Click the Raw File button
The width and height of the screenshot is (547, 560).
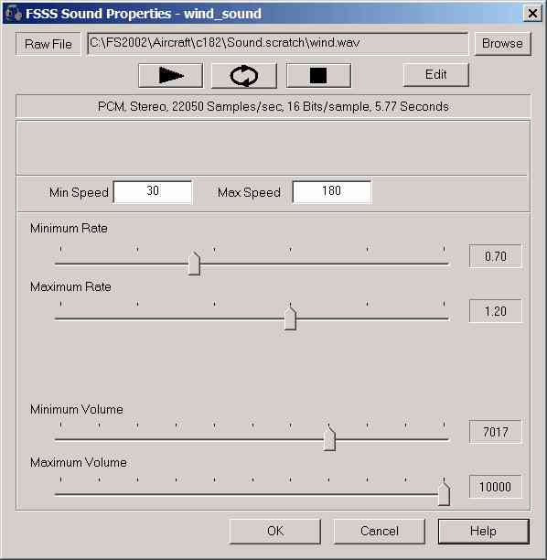tap(48, 44)
